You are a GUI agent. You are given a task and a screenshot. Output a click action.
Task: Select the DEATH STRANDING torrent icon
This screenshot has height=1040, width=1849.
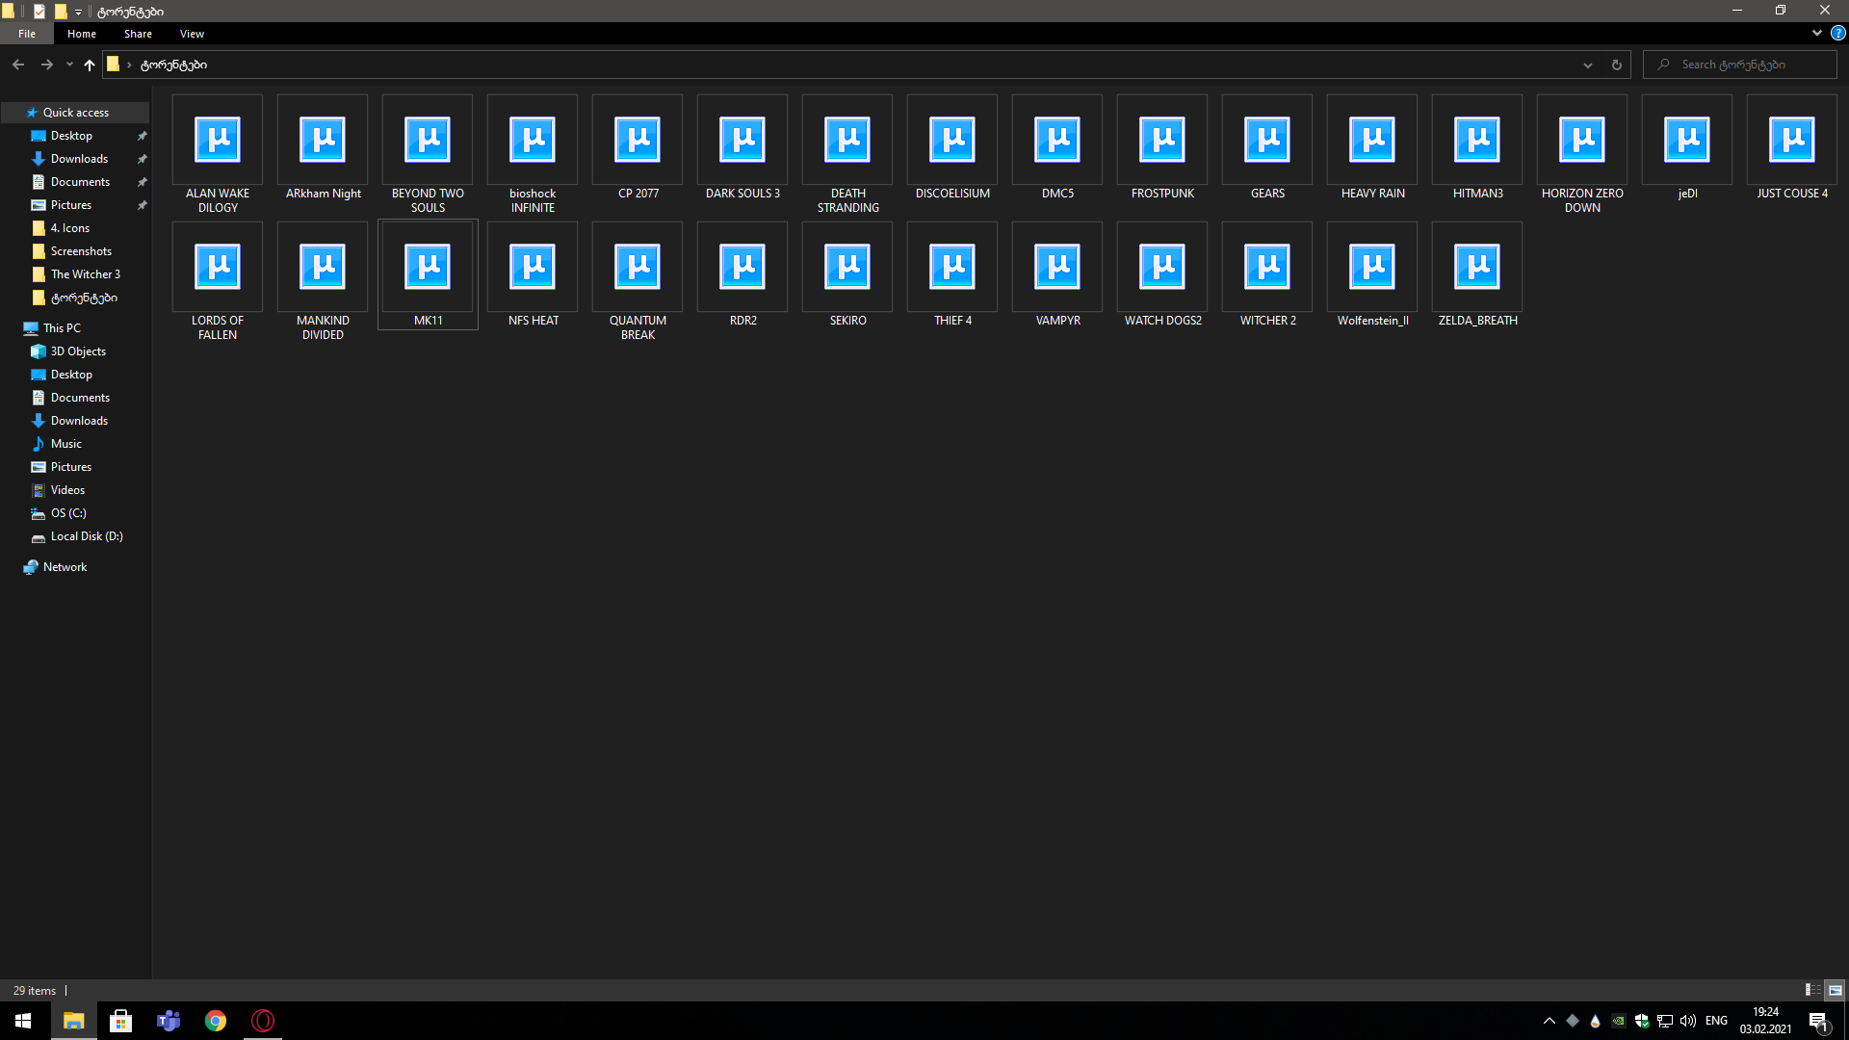847,141
